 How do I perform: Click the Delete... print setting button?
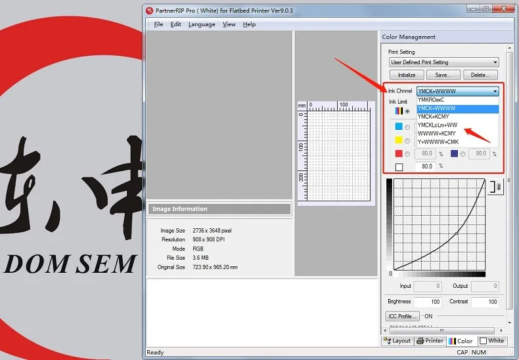480,75
